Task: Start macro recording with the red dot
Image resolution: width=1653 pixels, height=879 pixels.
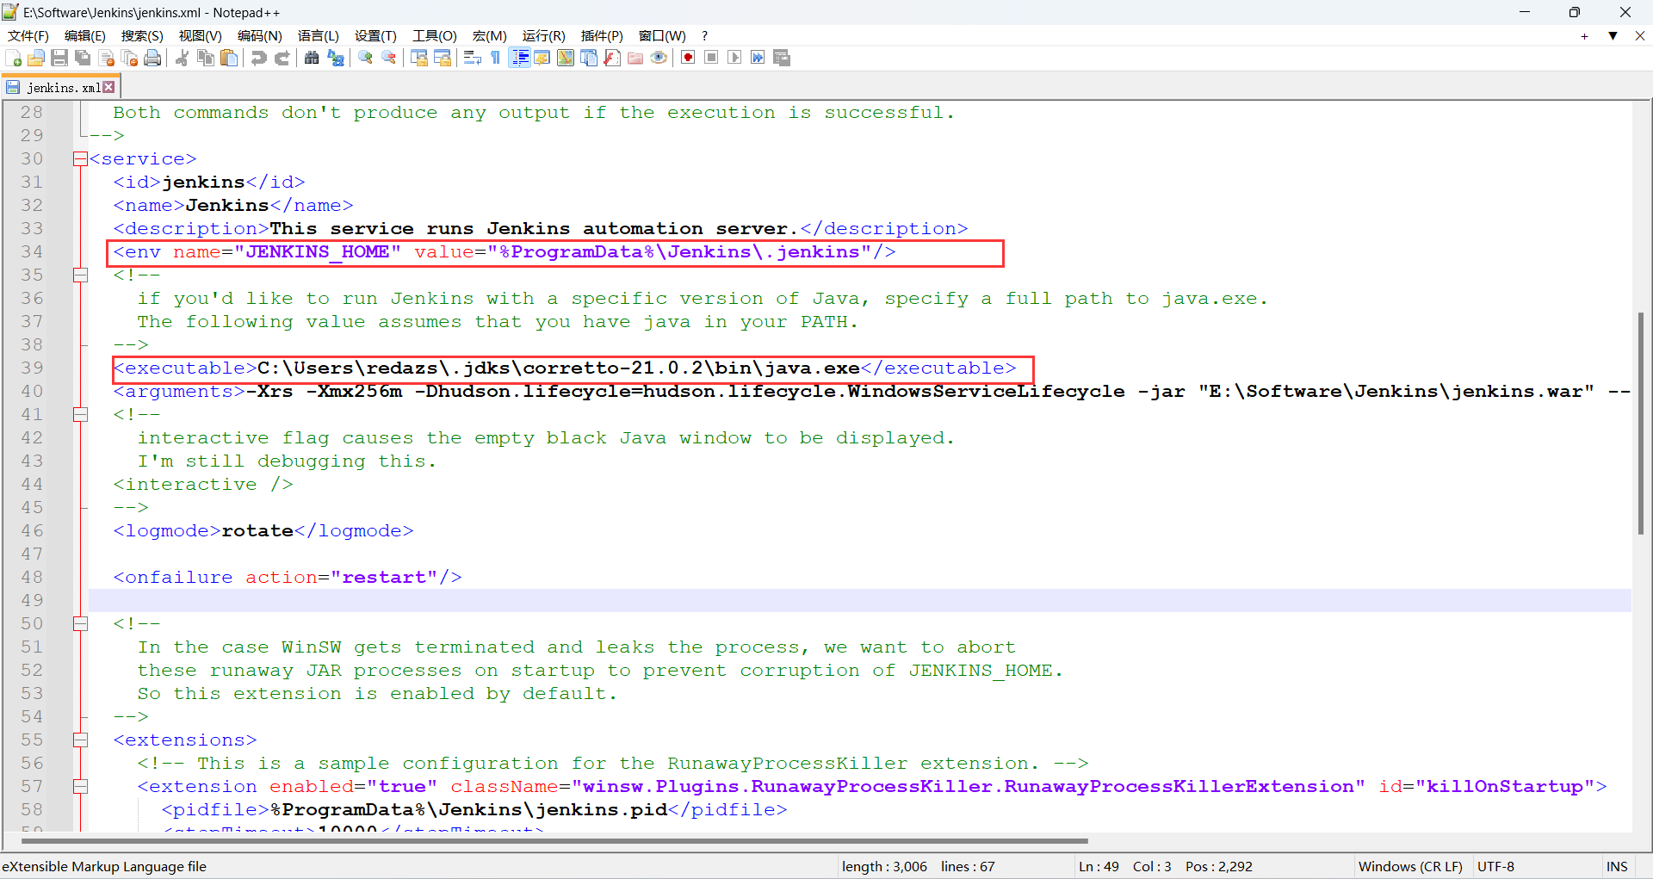Action: [x=688, y=58]
